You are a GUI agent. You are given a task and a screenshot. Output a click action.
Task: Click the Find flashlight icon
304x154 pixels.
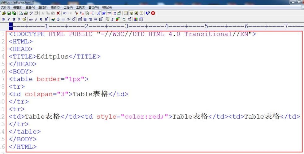click(x=76, y=13)
